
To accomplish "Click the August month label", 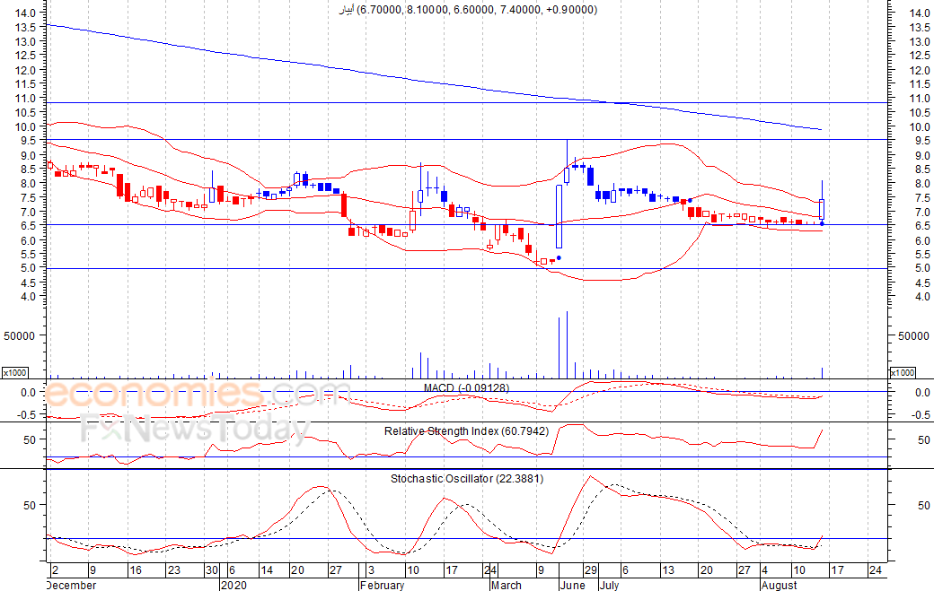I will click(780, 585).
